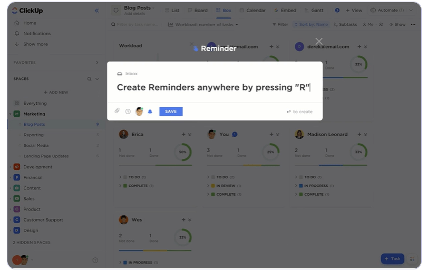The width and height of the screenshot is (427, 272).
Task: Click the blue arrow for more views
Action: click(337, 11)
